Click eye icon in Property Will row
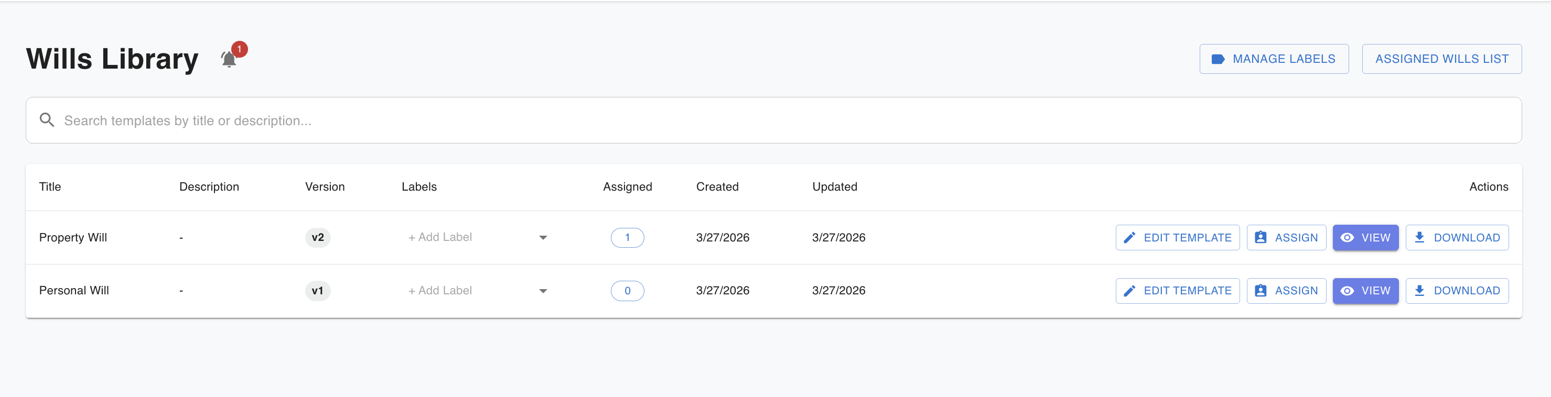Image resolution: width=1551 pixels, height=397 pixels. point(1348,238)
